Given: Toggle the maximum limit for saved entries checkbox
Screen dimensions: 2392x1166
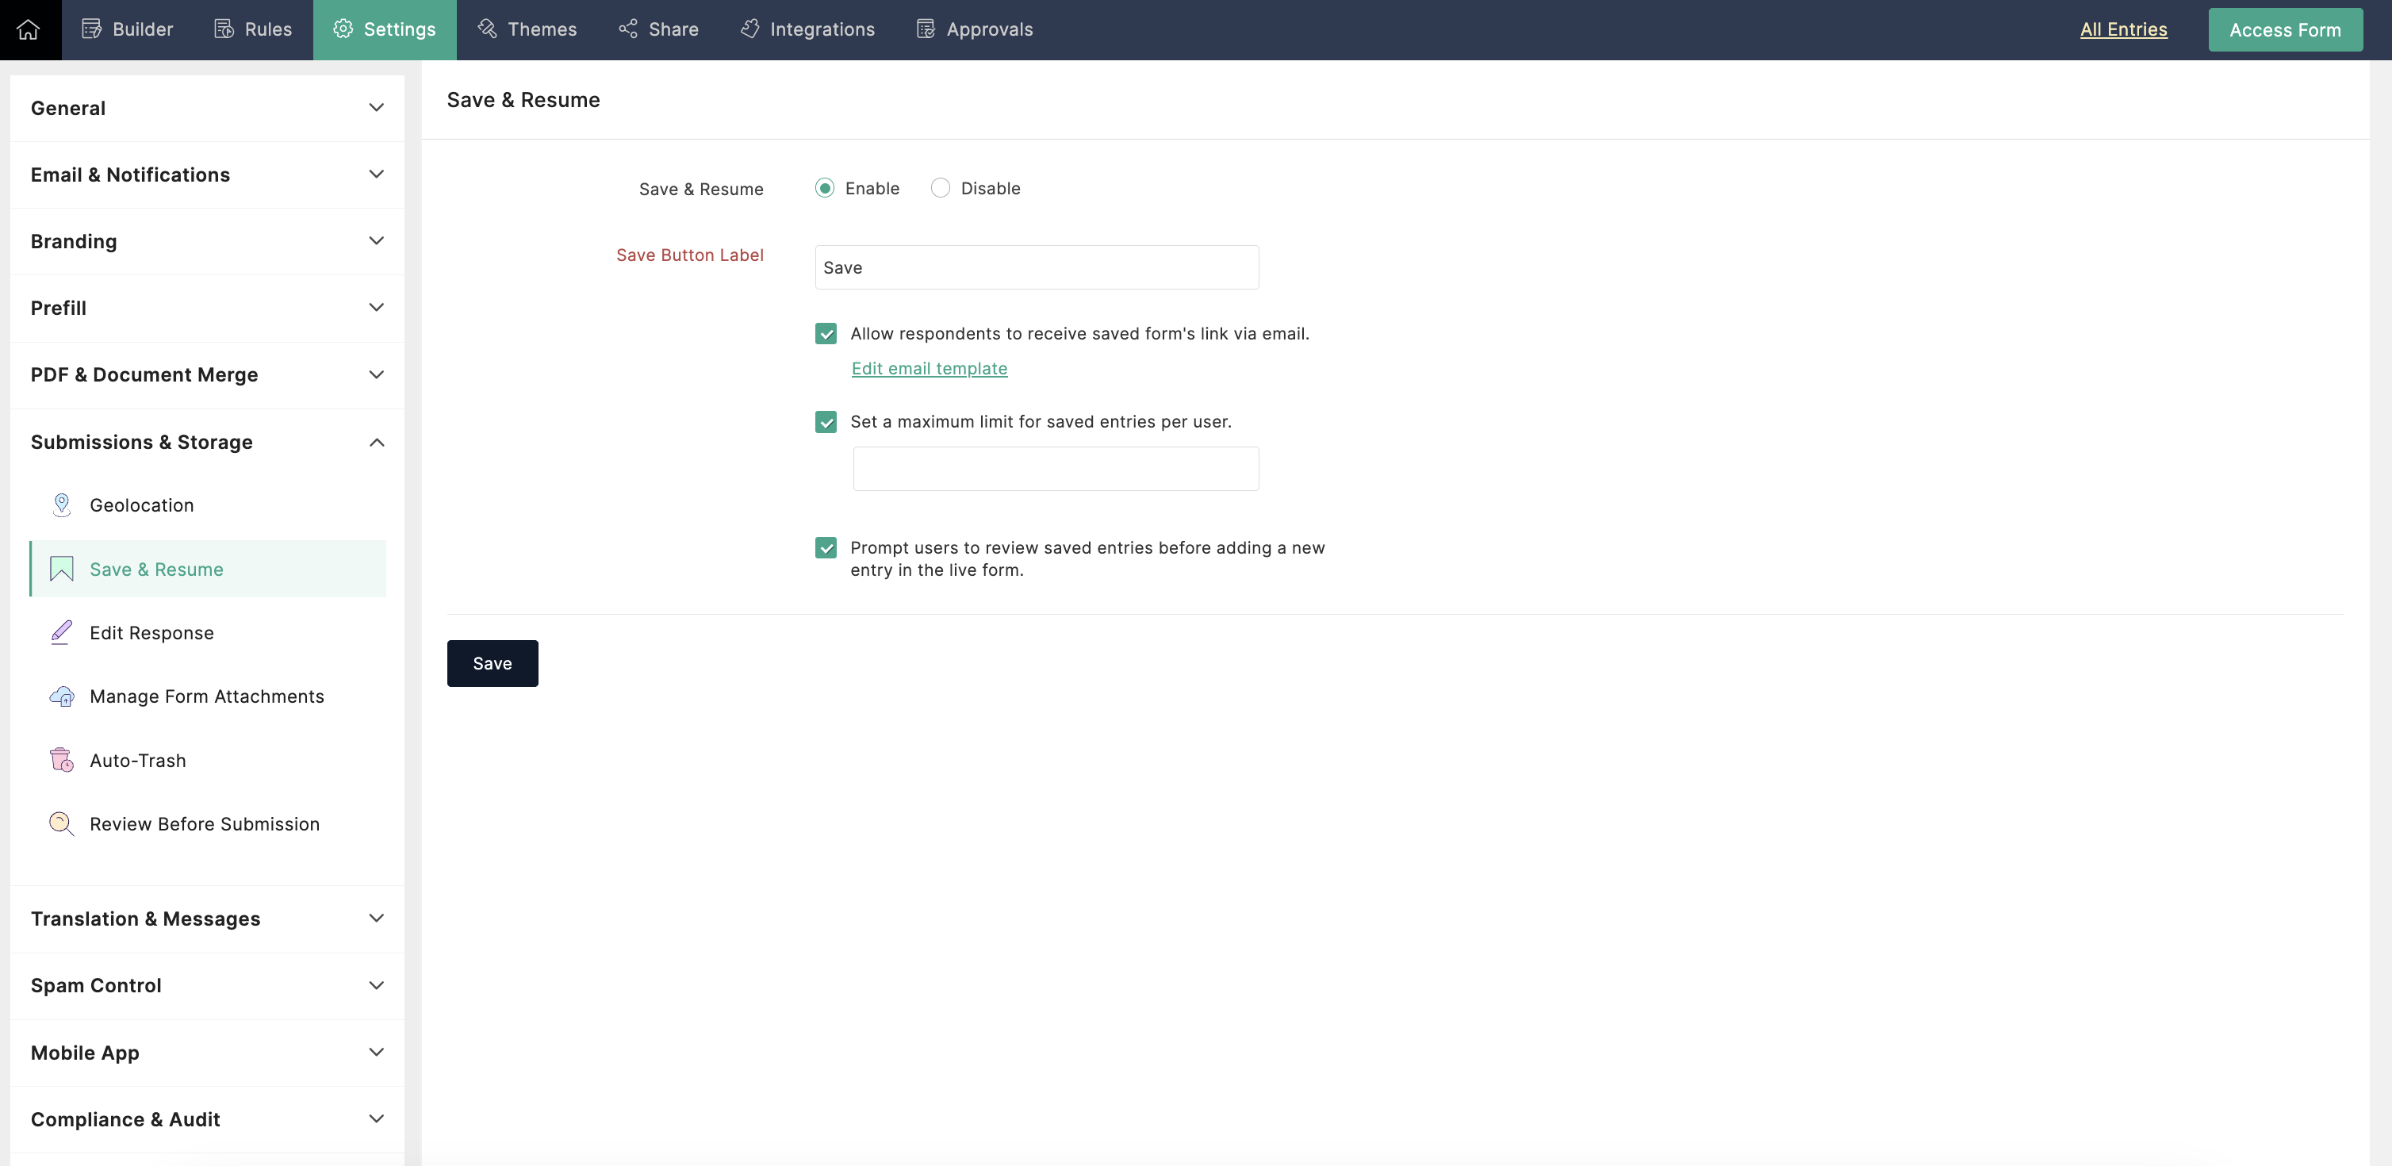Looking at the screenshot, I should coord(826,423).
